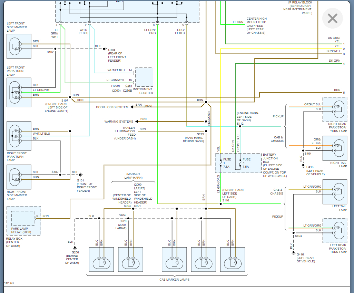
Task: Click the G104 ground symbol
Action: 105,49
